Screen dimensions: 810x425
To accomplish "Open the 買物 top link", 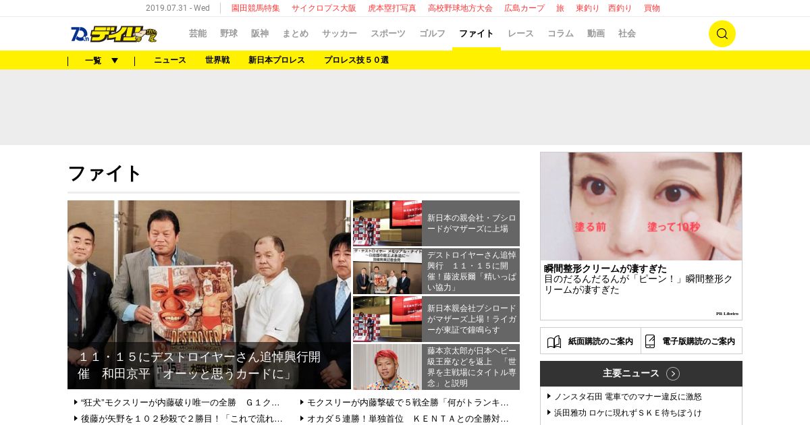I will point(652,8).
